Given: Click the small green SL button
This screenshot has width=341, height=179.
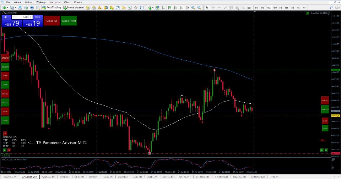Looking at the screenshot, I should pos(322,150).
